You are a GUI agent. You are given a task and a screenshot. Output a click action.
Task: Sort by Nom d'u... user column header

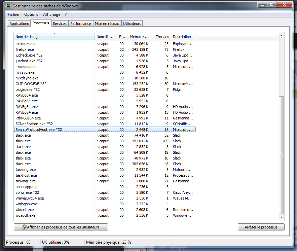(x=105, y=37)
